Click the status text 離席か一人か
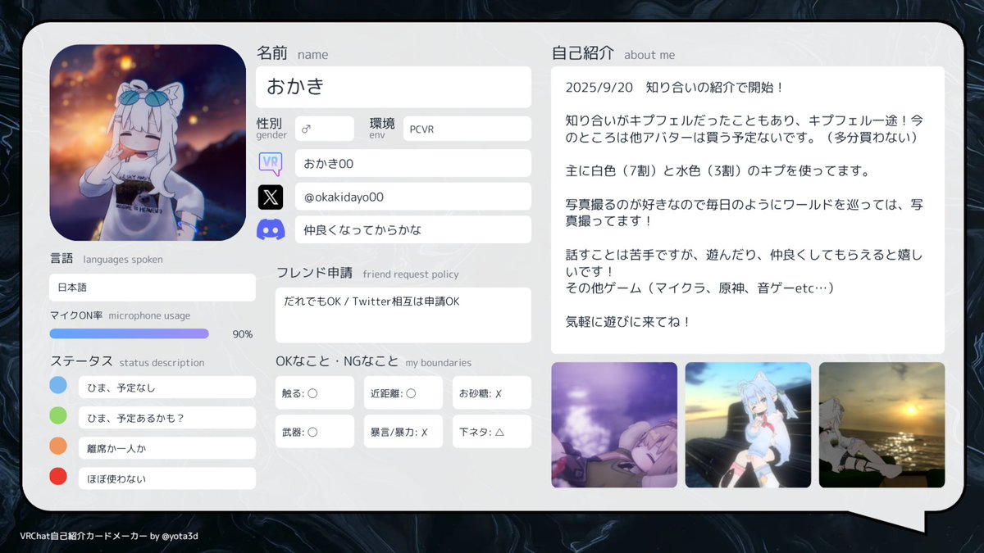Image resolution: width=984 pixels, height=553 pixels. click(167, 448)
